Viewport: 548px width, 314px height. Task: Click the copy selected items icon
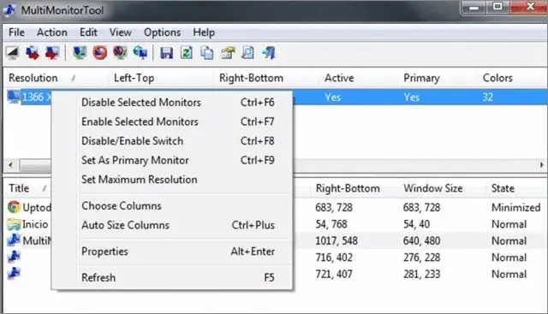pos(207,53)
